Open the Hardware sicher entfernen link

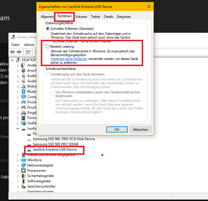[x=69, y=59]
